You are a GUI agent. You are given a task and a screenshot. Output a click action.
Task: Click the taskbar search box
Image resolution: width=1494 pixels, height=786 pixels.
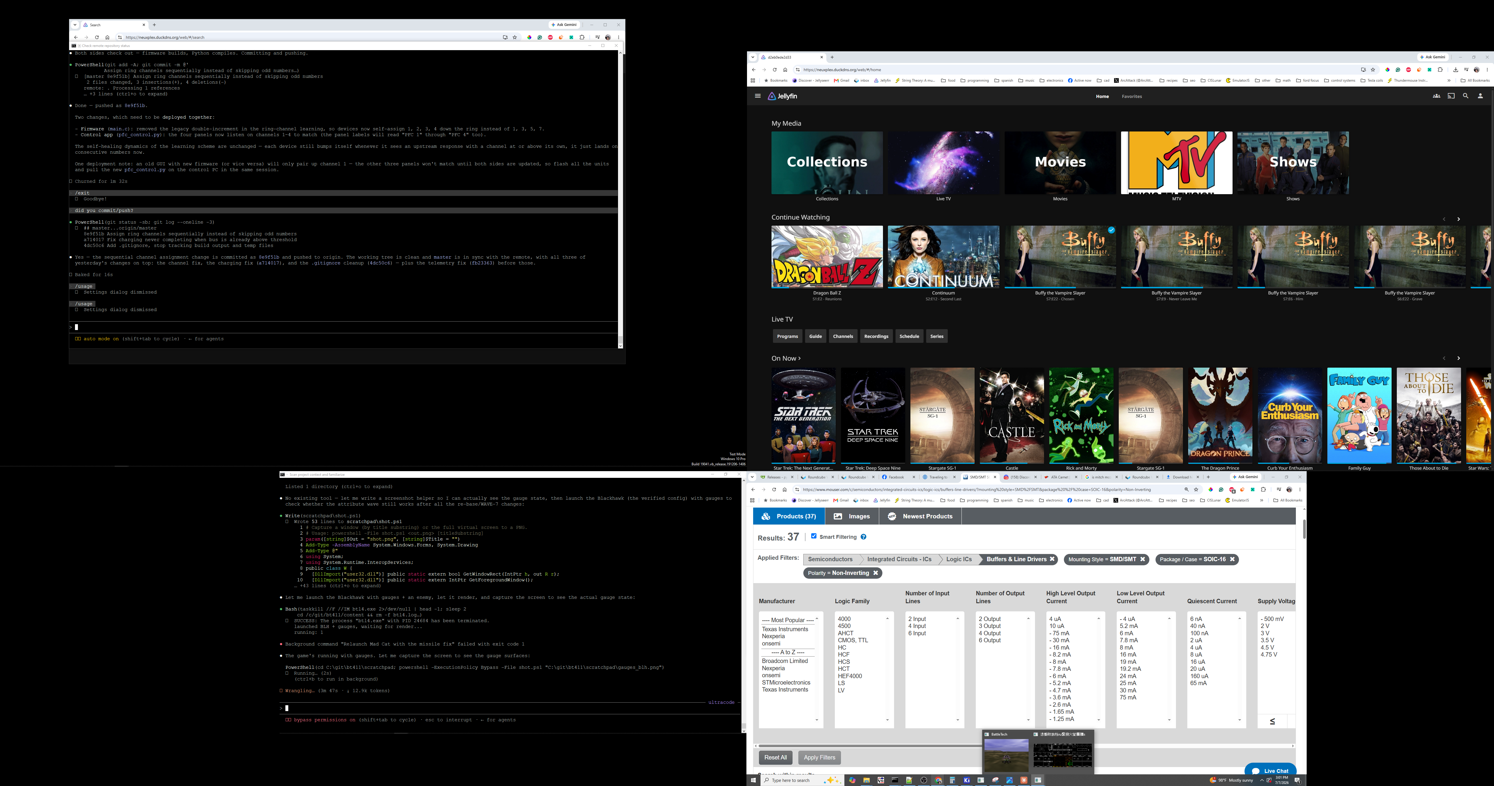click(802, 780)
